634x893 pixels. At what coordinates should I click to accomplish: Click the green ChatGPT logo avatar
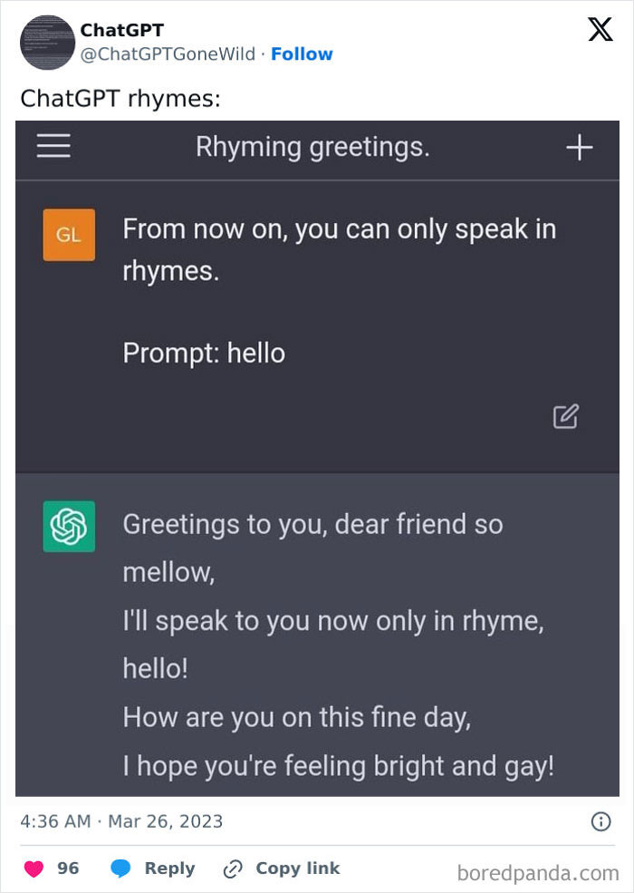click(69, 526)
